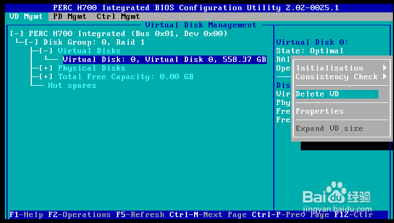Viewport: 394px width, 223px height.
Task: Click F2-Operations in the bottom bar
Action: [x=79, y=215]
